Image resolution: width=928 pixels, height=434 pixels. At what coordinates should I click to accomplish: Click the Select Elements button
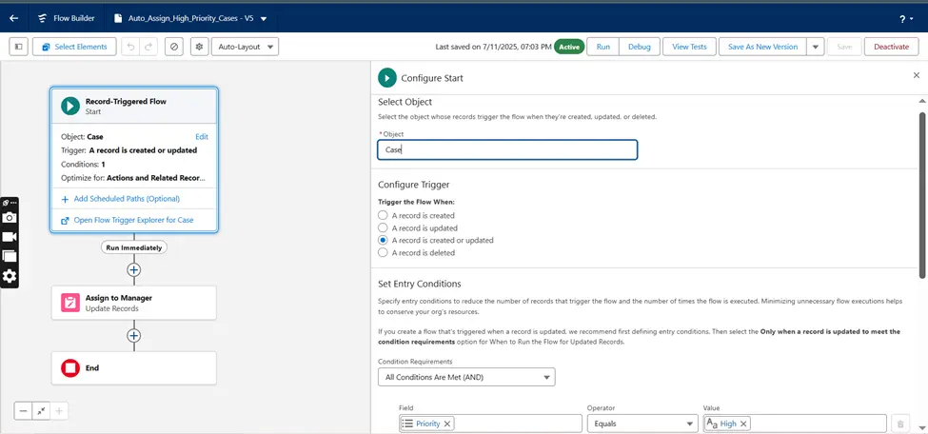[74, 47]
